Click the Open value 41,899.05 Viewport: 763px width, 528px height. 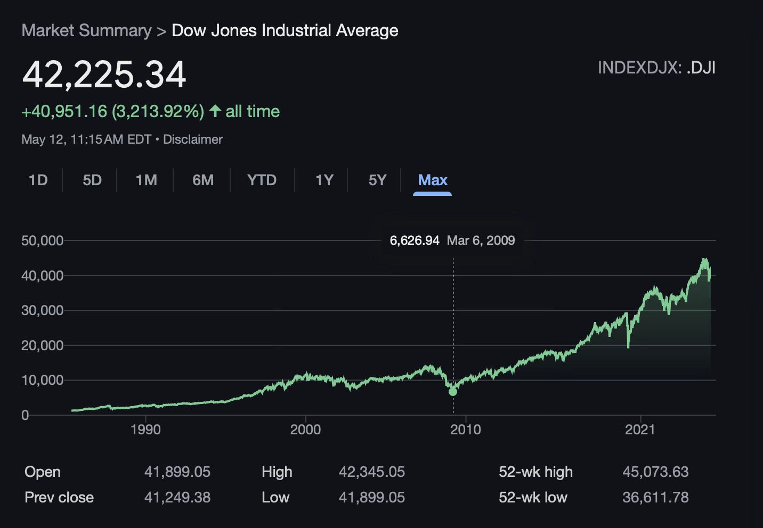point(177,472)
